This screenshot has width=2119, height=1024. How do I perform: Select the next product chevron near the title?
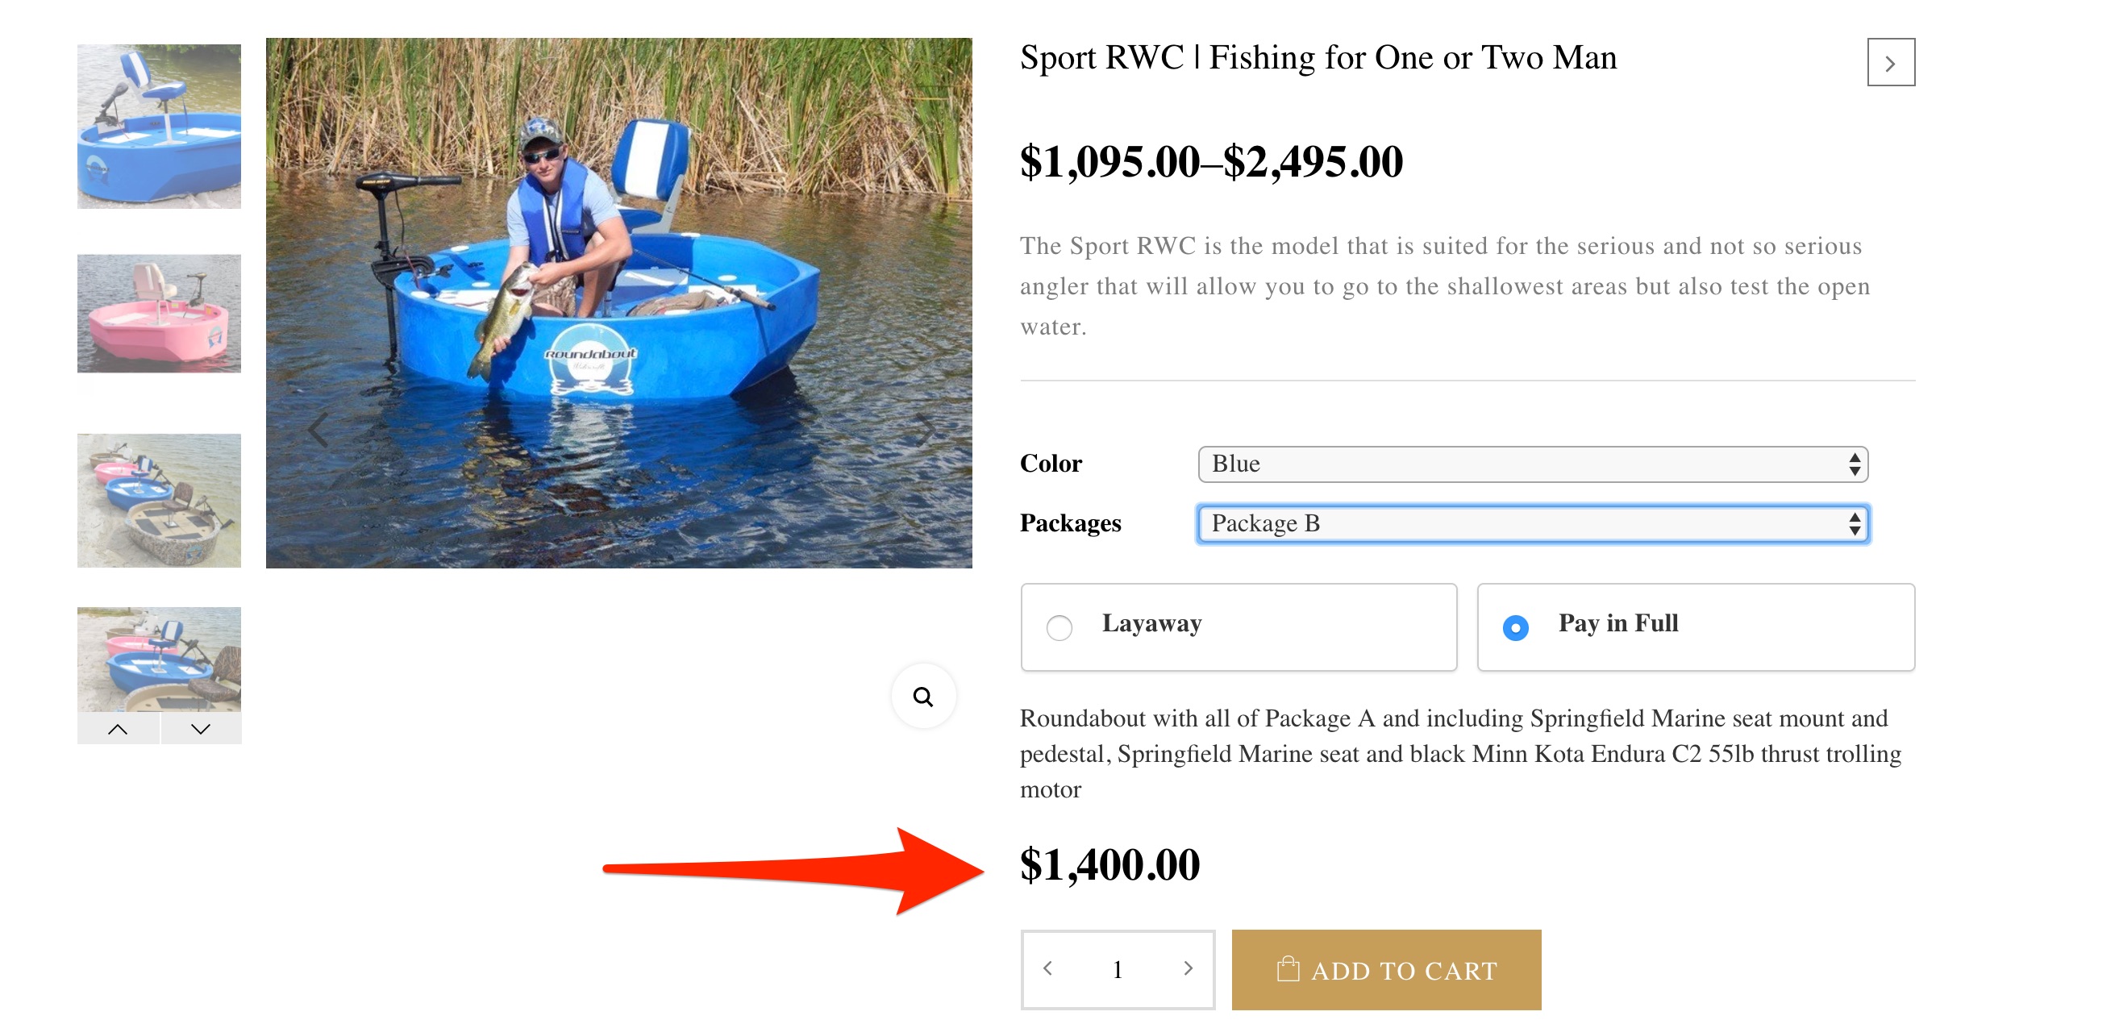(1891, 62)
